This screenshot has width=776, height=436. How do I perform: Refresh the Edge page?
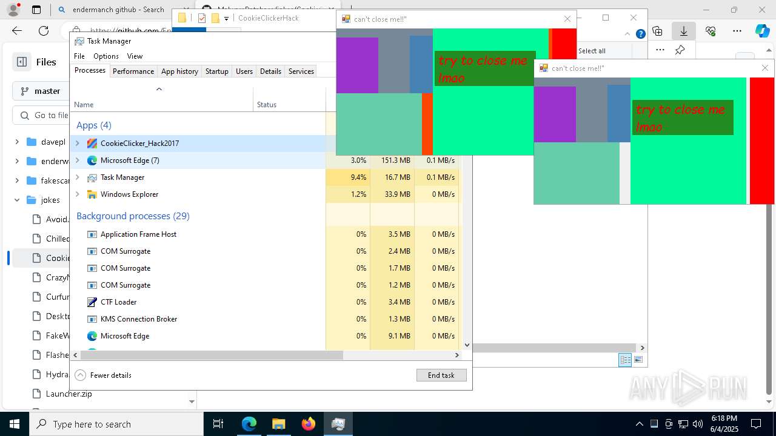coord(44,31)
